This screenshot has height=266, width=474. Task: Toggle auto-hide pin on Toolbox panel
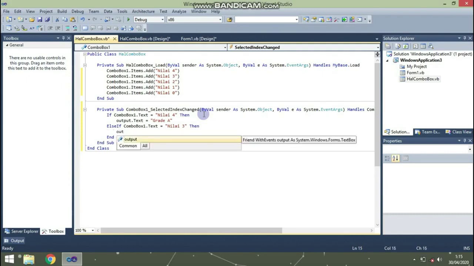point(63,38)
